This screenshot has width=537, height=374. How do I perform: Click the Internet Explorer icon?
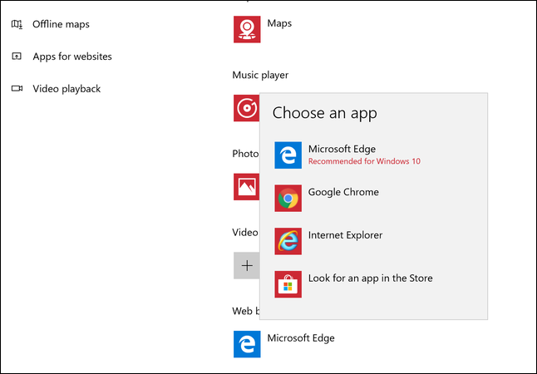point(288,241)
